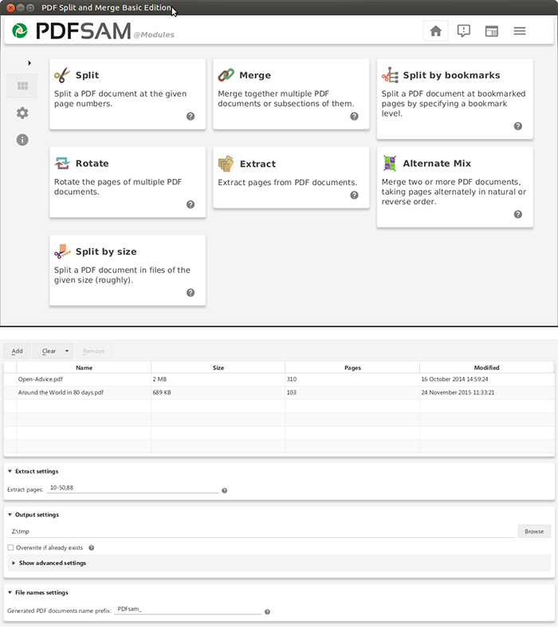
Task: Sort by the Size column header
Action: point(218,367)
